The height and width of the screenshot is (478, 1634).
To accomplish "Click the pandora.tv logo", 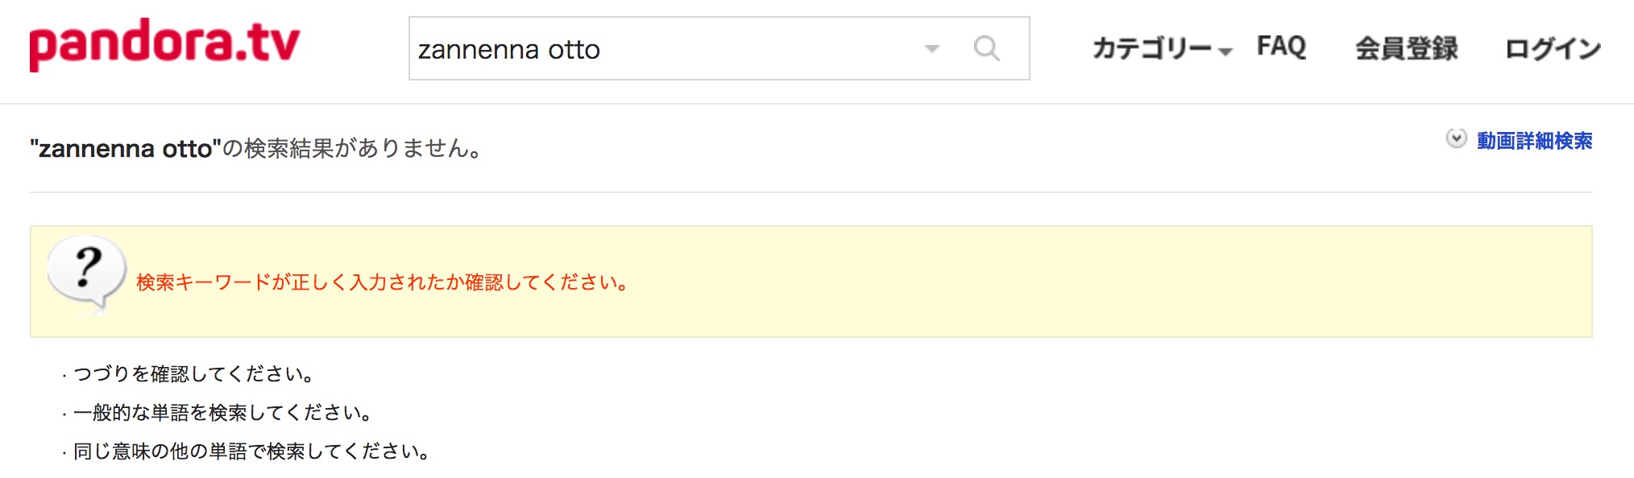I will tap(164, 44).
